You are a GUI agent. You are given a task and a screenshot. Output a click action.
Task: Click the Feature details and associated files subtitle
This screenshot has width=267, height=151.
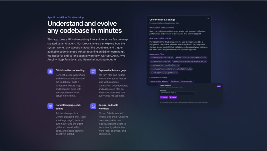point(164,23)
